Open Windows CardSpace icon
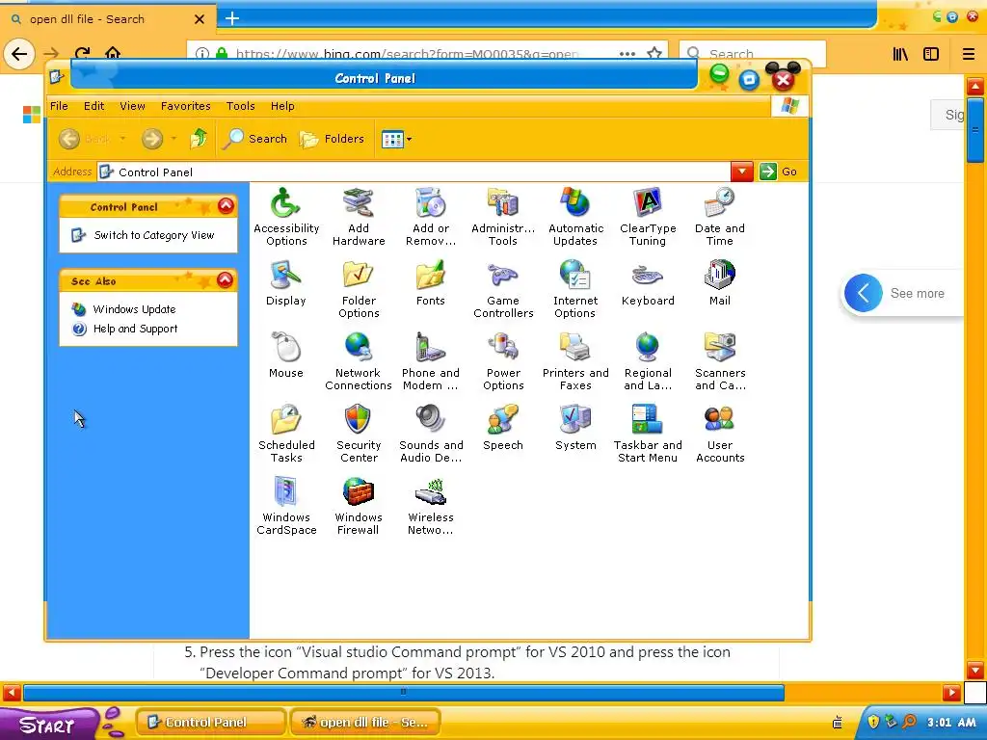987x740 pixels. click(285, 506)
